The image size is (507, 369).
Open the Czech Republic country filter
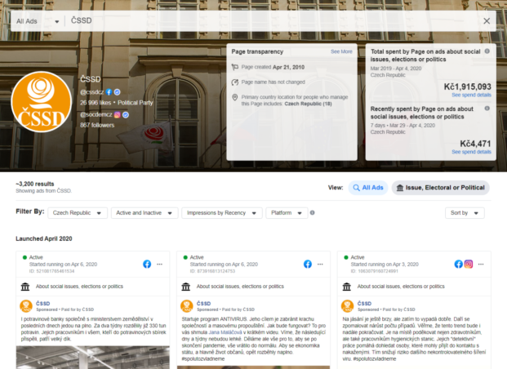point(78,213)
